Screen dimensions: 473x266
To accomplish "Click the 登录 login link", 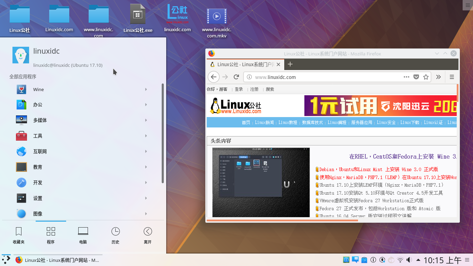I will coord(239,89).
